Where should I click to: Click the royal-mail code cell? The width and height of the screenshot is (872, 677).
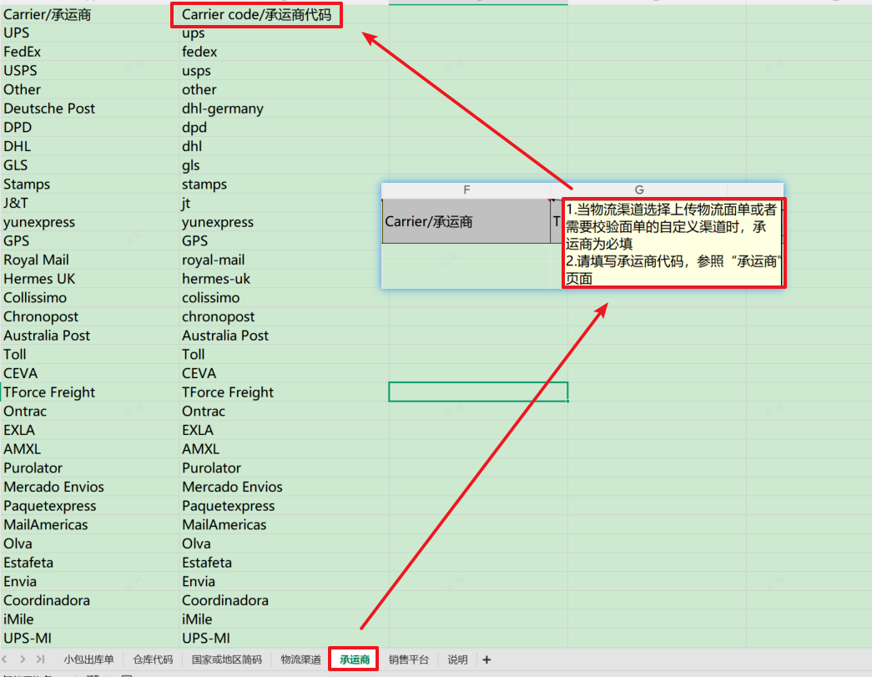(x=284, y=260)
